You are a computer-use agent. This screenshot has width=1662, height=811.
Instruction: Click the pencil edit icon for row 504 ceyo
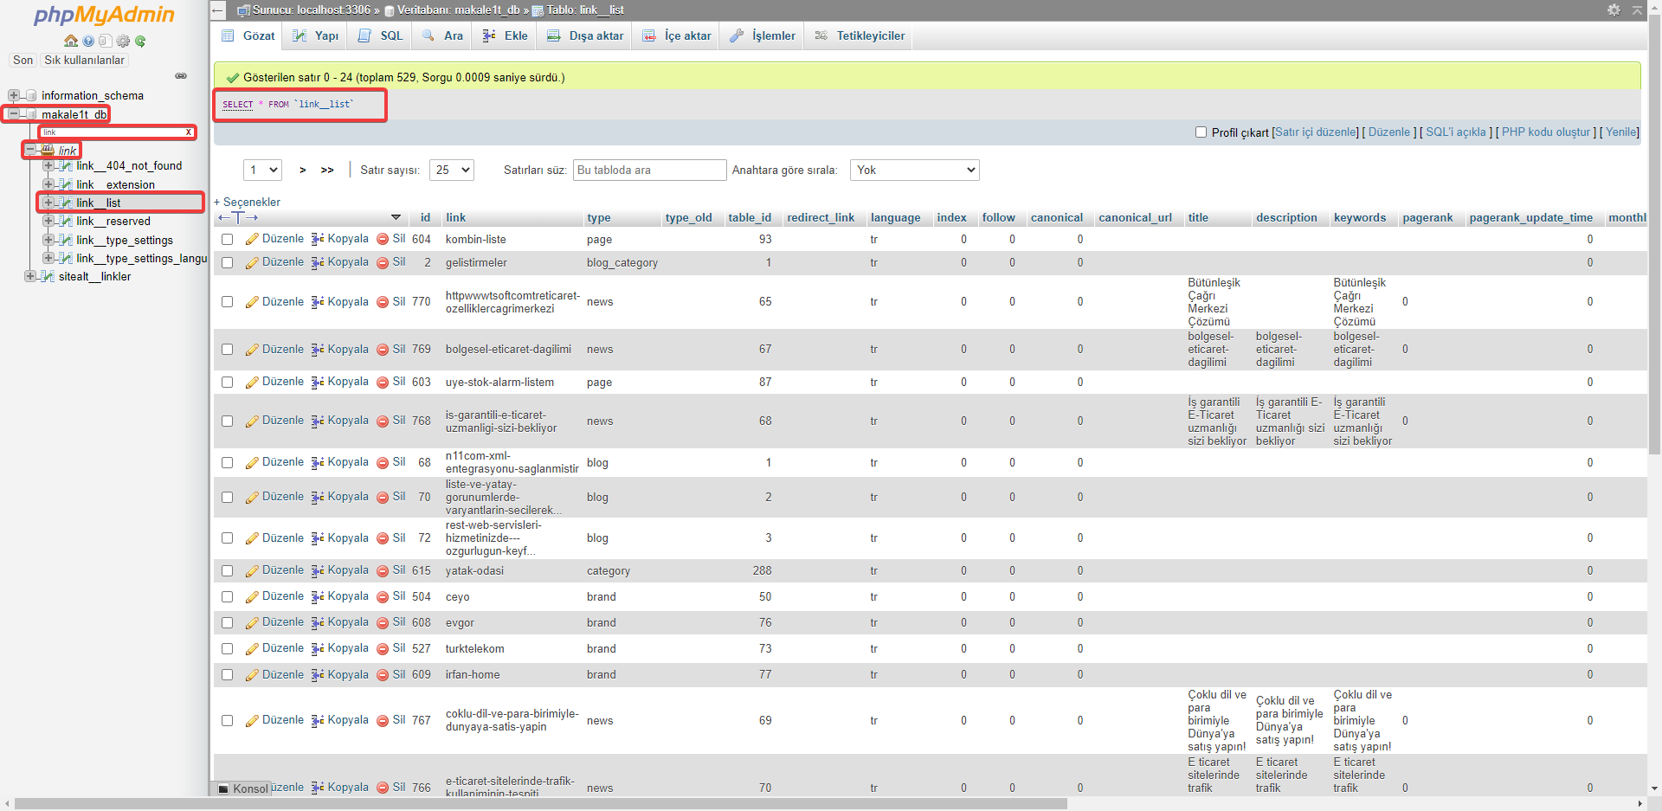(252, 596)
